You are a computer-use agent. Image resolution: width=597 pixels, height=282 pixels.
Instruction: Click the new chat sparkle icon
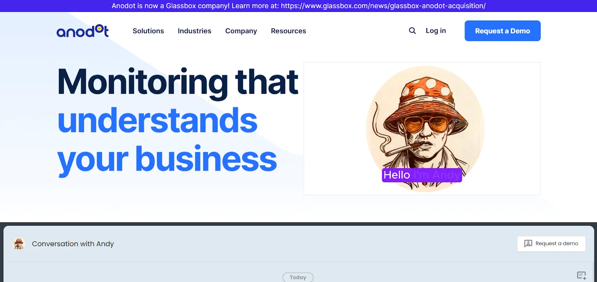581,276
